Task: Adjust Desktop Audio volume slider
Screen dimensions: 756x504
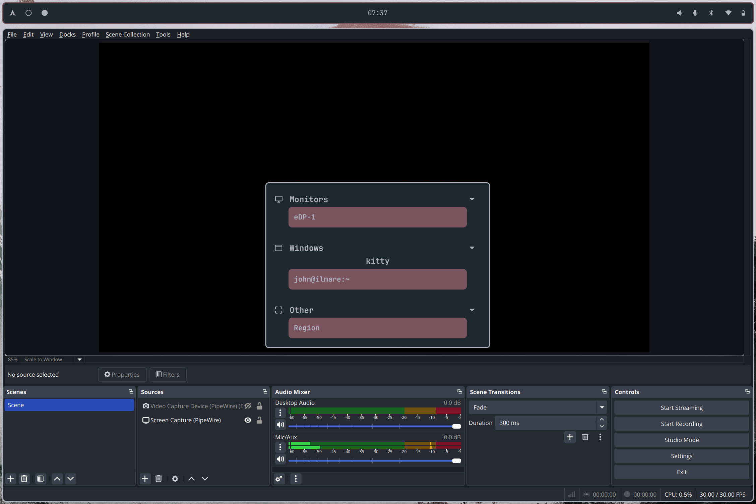Action: click(375, 426)
